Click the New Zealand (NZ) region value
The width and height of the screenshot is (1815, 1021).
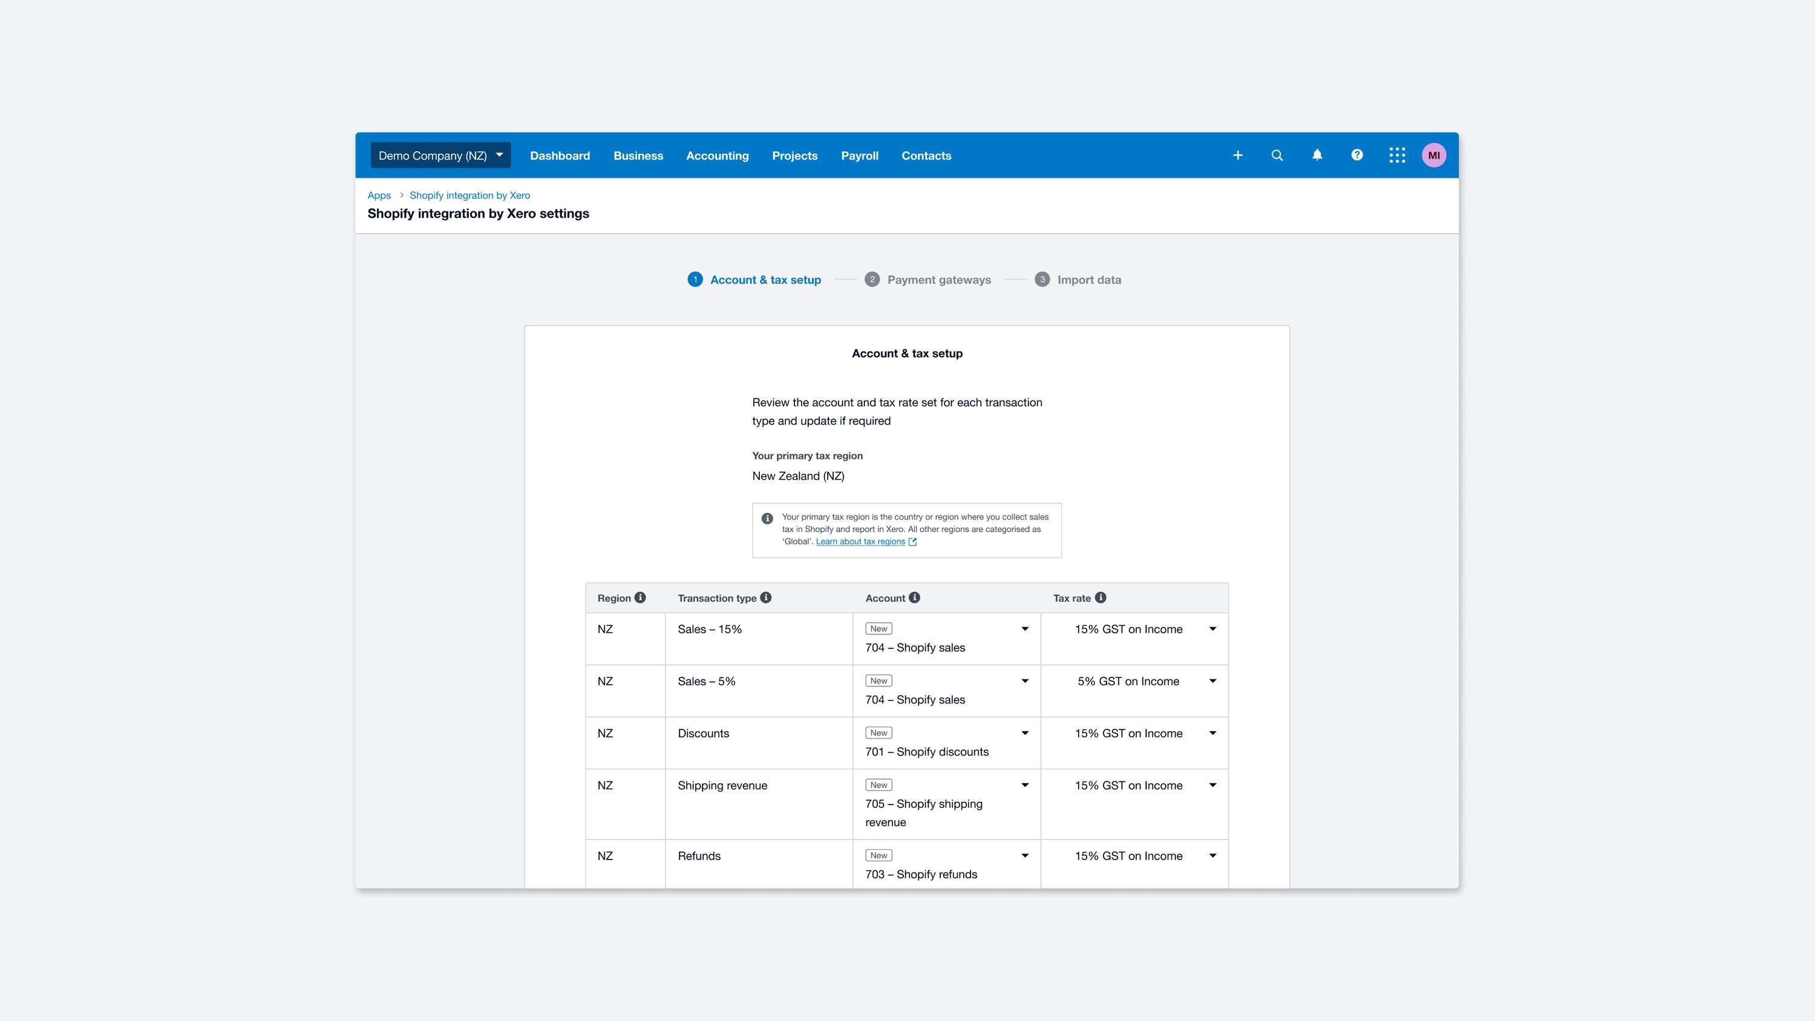798,477
